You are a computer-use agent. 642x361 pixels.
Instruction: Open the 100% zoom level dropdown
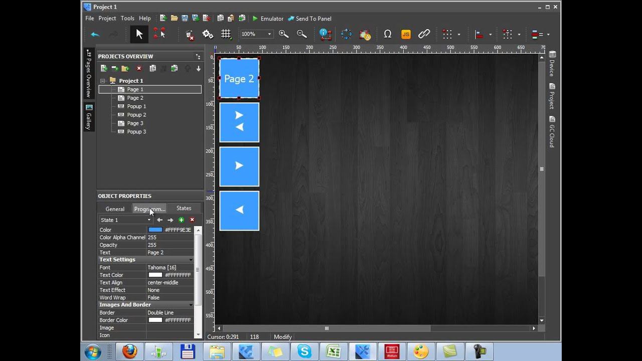[269, 34]
